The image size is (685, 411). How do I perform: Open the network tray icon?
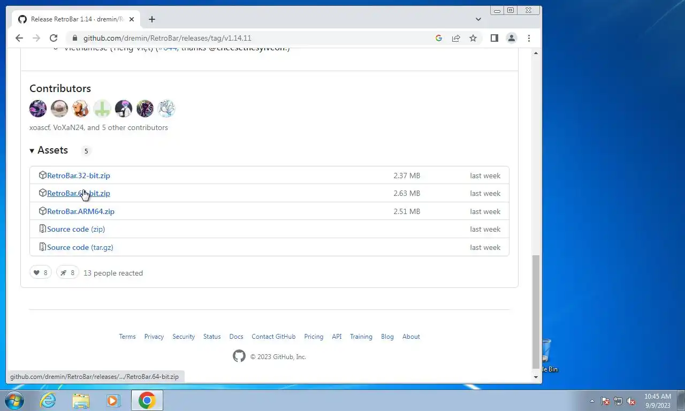click(618, 401)
